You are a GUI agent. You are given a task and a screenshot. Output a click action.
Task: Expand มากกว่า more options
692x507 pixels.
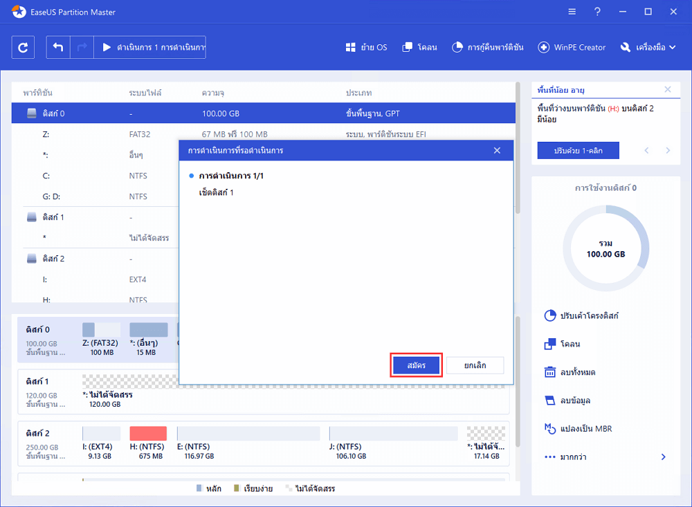point(605,457)
